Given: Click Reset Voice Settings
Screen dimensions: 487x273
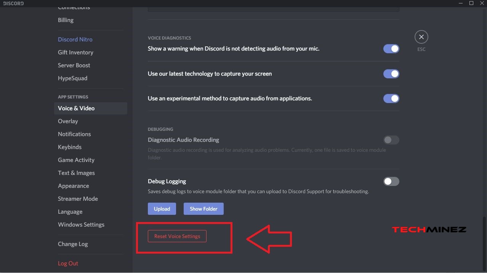Looking at the screenshot, I should click(177, 236).
